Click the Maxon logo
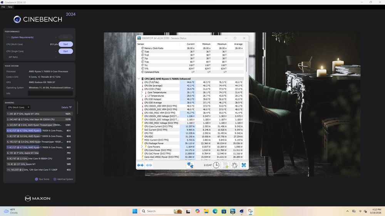The image size is (385, 216). point(38,198)
